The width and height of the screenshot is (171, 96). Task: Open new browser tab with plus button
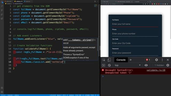[x=150, y=2]
